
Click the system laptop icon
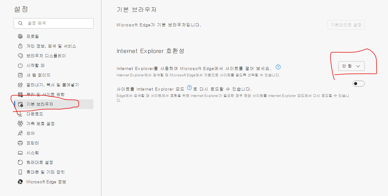[x=20, y=153]
